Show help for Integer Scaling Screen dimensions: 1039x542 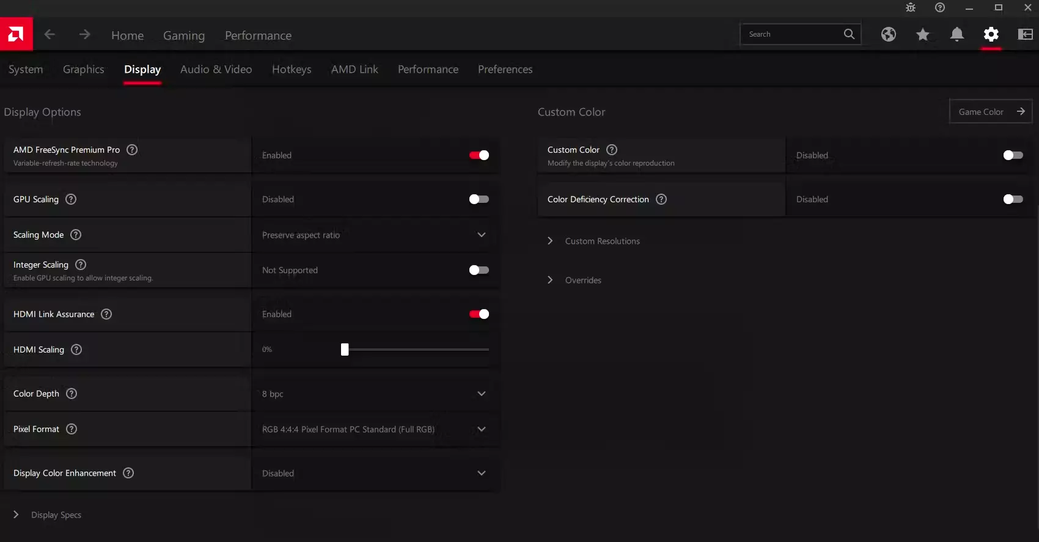pos(81,265)
